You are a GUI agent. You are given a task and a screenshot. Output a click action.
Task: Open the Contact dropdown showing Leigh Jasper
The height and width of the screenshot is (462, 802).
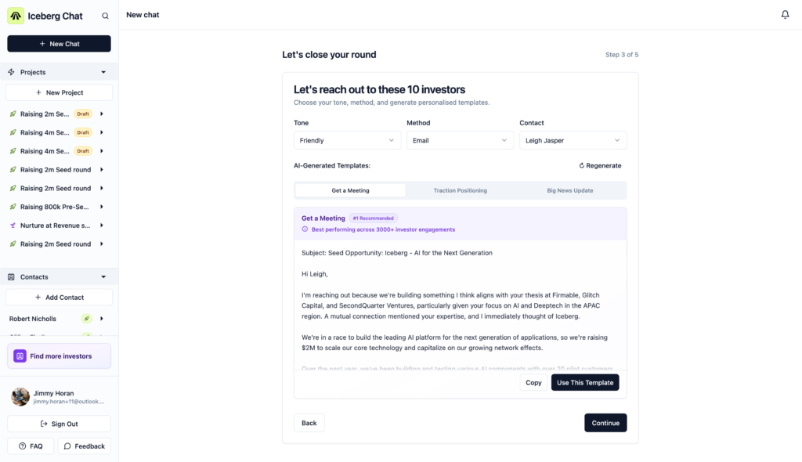pyautogui.click(x=573, y=140)
